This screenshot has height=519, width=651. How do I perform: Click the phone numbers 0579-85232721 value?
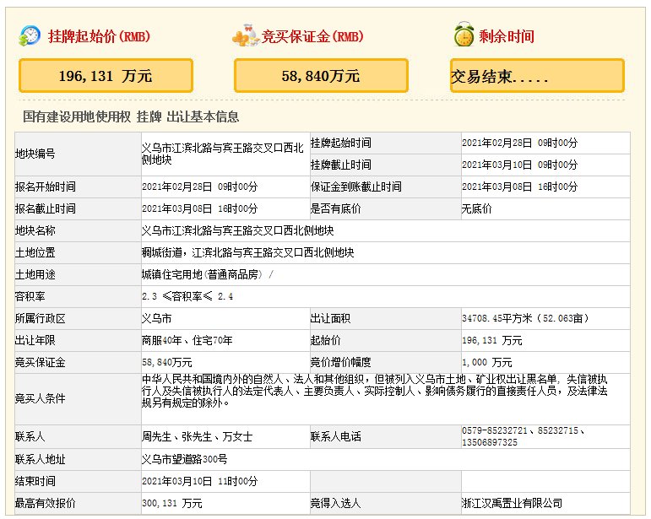(x=524, y=436)
